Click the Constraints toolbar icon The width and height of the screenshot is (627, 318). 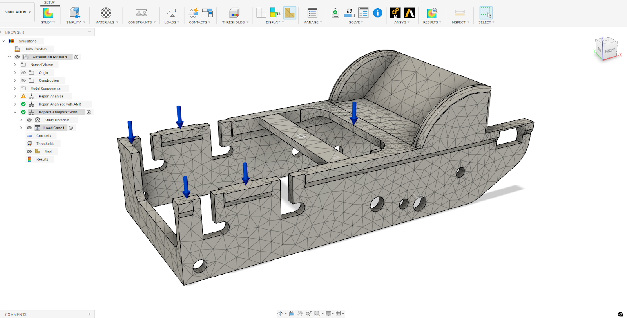[141, 13]
